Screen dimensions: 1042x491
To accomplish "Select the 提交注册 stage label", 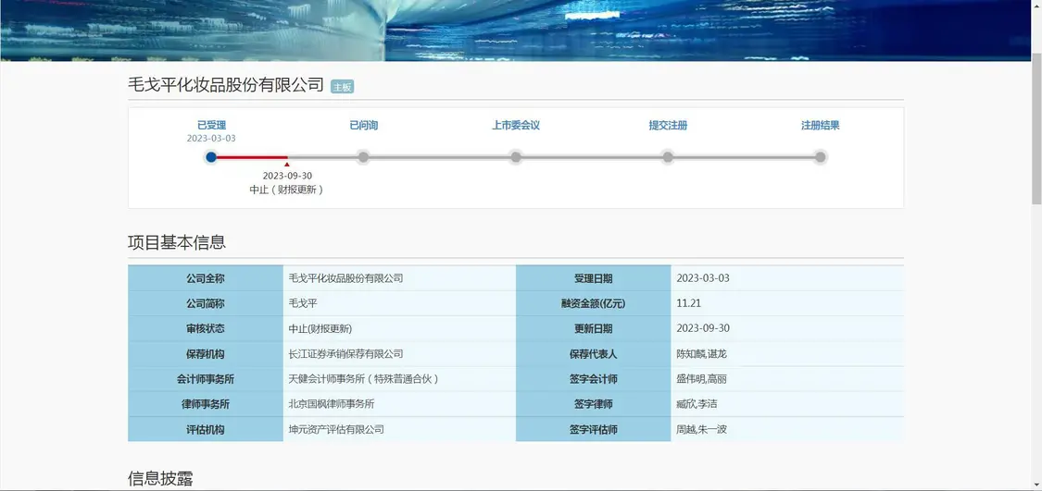I will (668, 125).
